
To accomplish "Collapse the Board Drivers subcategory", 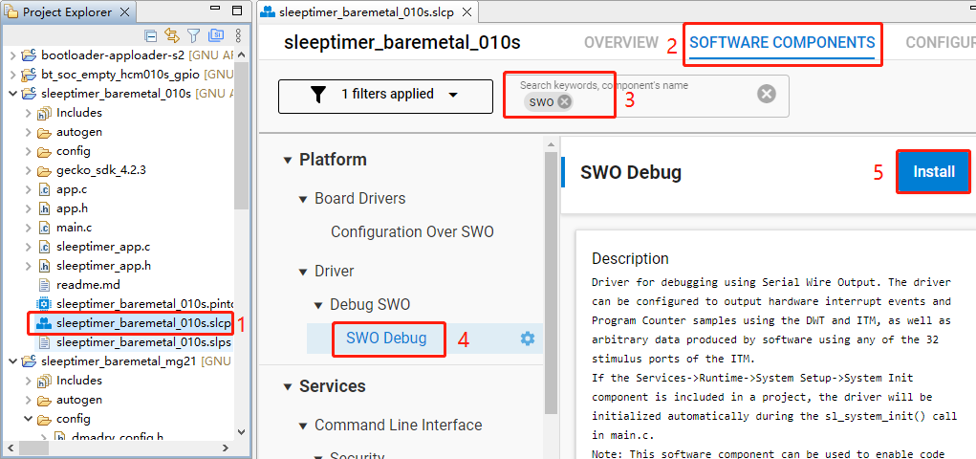I will click(x=302, y=199).
